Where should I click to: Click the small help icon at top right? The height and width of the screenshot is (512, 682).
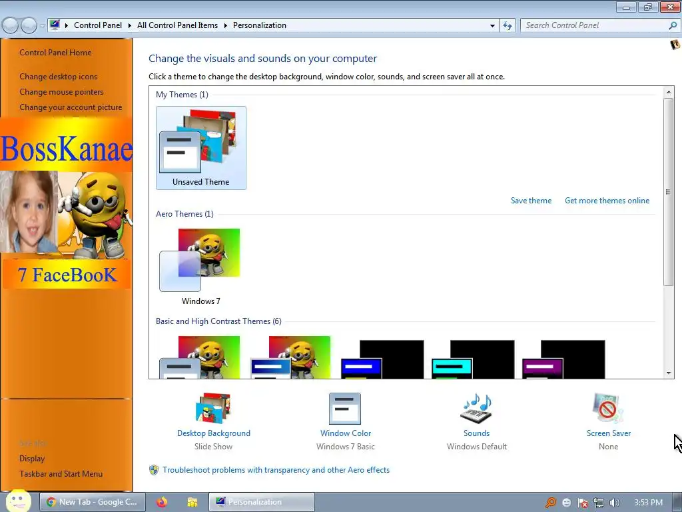(675, 45)
